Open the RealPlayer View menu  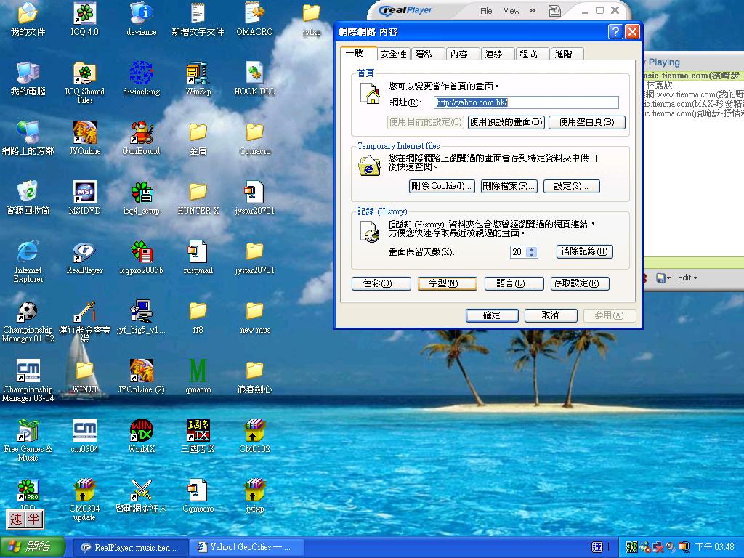[x=511, y=11]
